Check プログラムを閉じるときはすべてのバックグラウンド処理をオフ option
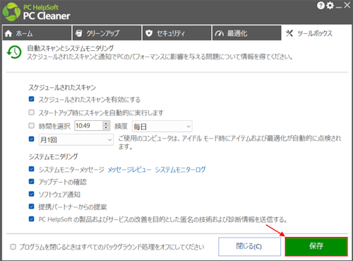This screenshot has height=261, width=353. click(x=13, y=247)
